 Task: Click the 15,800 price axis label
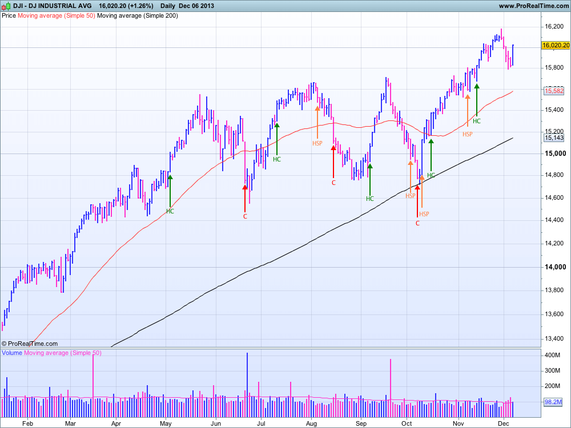[x=554, y=68]
